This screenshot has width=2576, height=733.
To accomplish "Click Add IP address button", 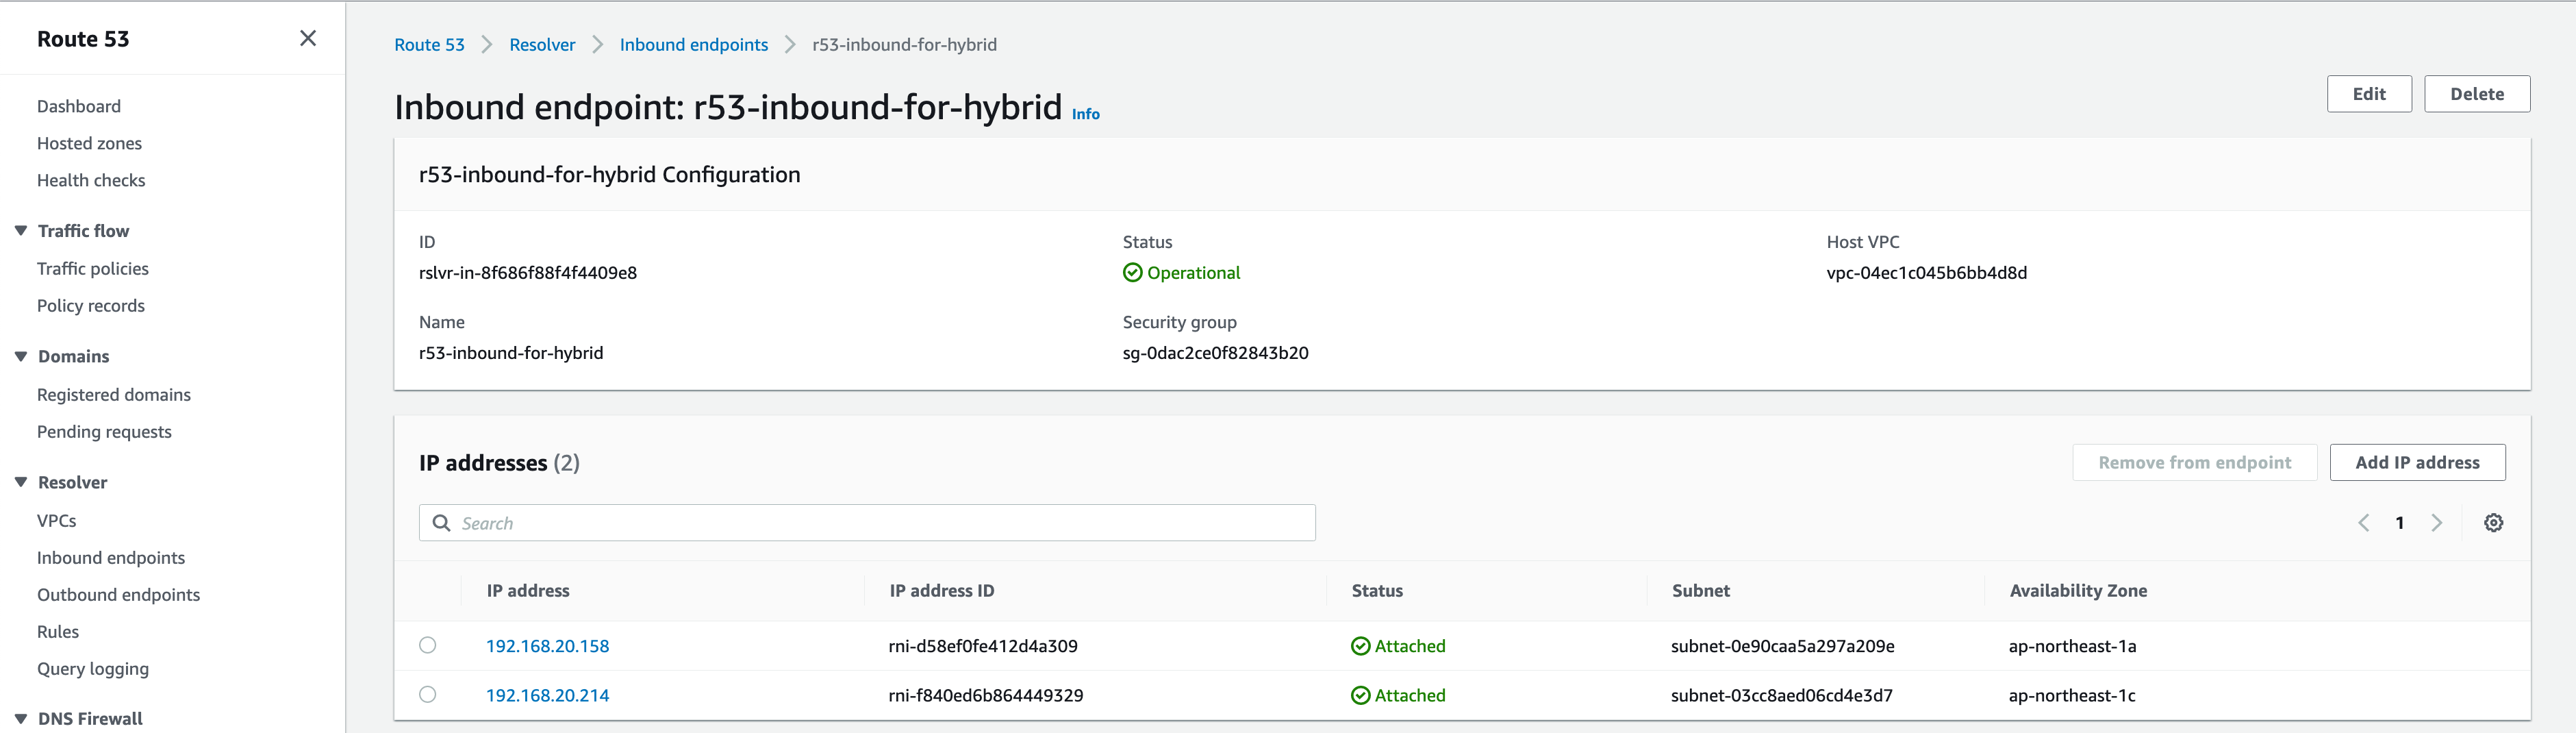I will coord(2417,463).
